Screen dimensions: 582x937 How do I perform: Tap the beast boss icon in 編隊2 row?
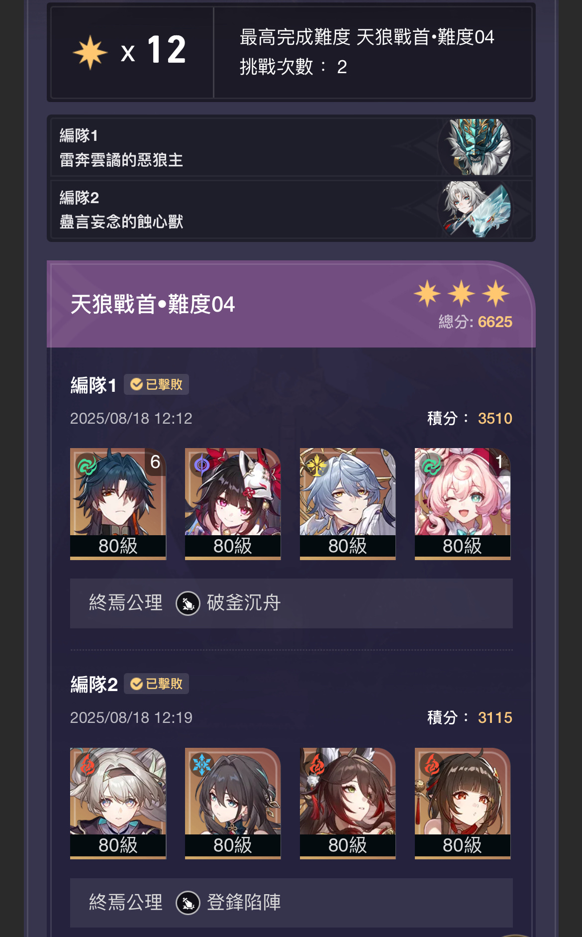(476, 209)
